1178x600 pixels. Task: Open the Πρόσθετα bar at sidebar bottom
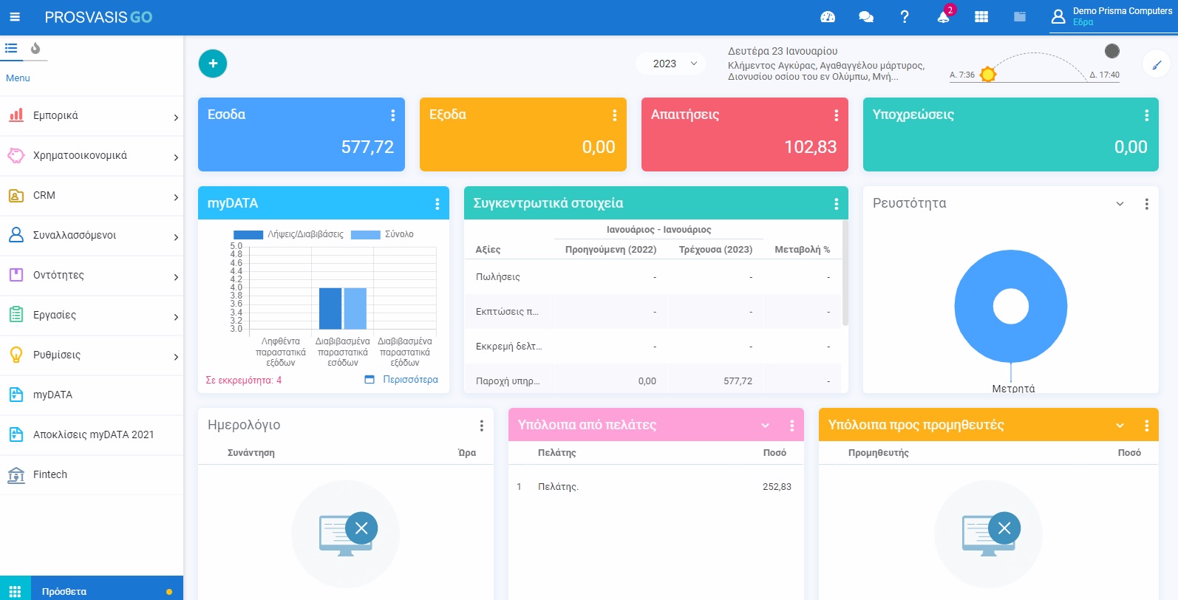tap(92, 590)
